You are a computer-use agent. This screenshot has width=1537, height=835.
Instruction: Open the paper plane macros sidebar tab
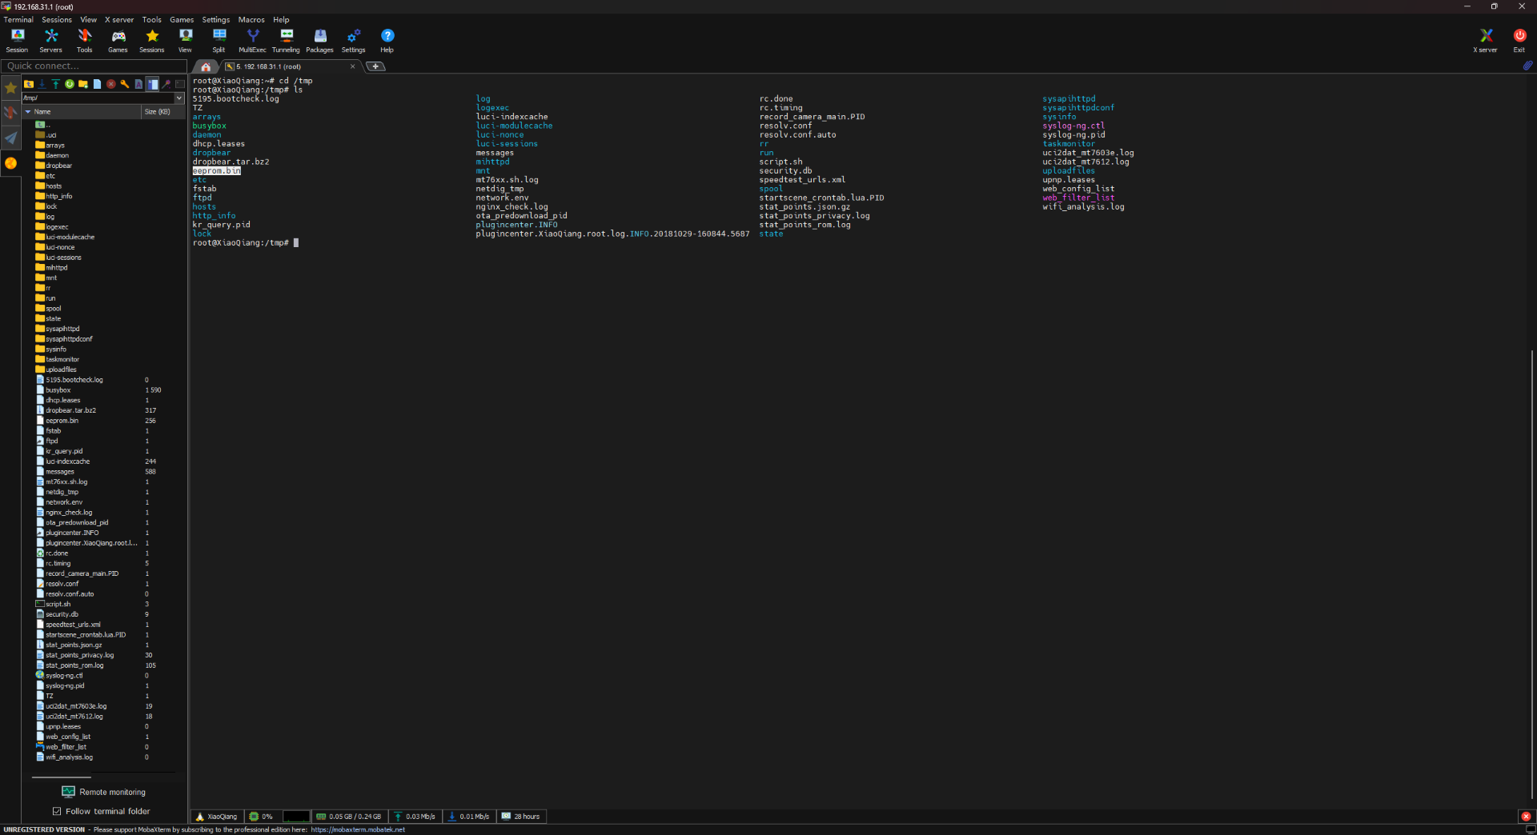10,138
